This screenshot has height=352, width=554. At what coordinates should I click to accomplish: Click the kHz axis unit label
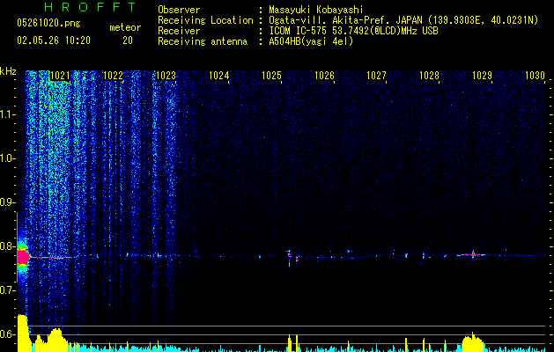(8, 71)
